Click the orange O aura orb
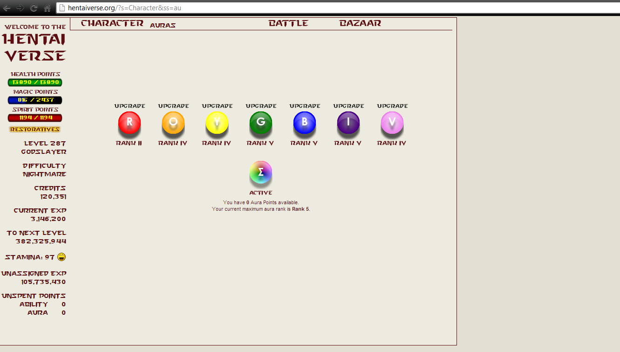This screenshot has height=352, width=620. pos(173,123)
